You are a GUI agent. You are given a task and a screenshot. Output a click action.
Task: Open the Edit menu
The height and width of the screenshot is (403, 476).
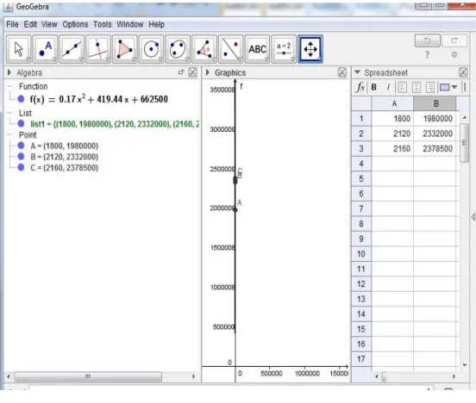30,24
